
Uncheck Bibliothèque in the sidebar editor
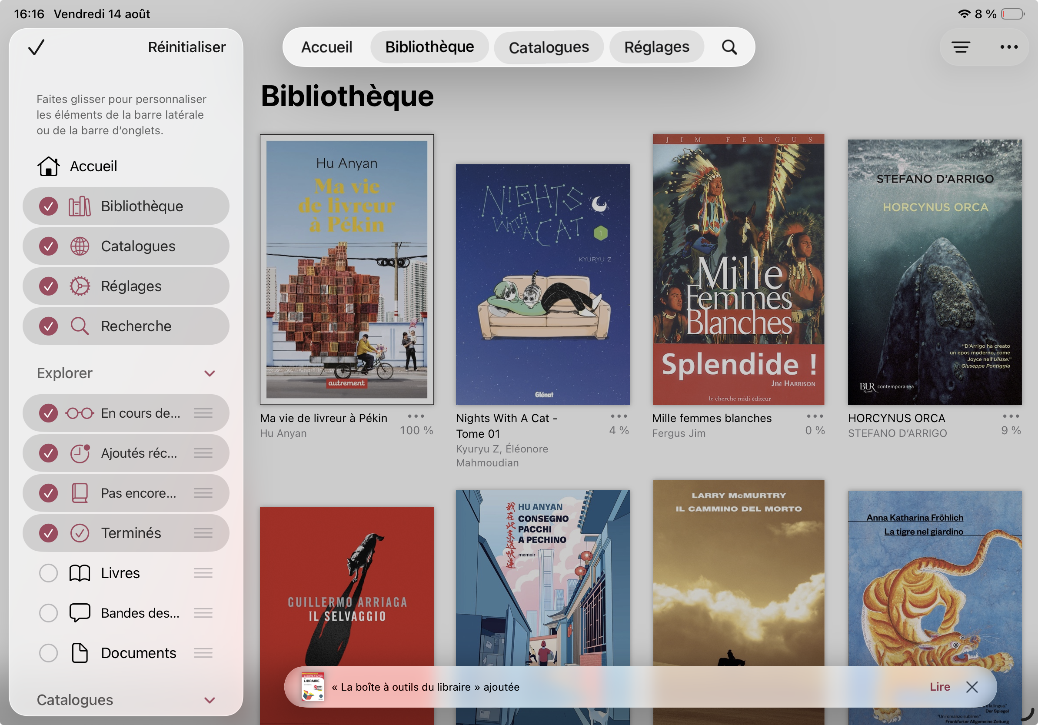[x=48, y=206]
